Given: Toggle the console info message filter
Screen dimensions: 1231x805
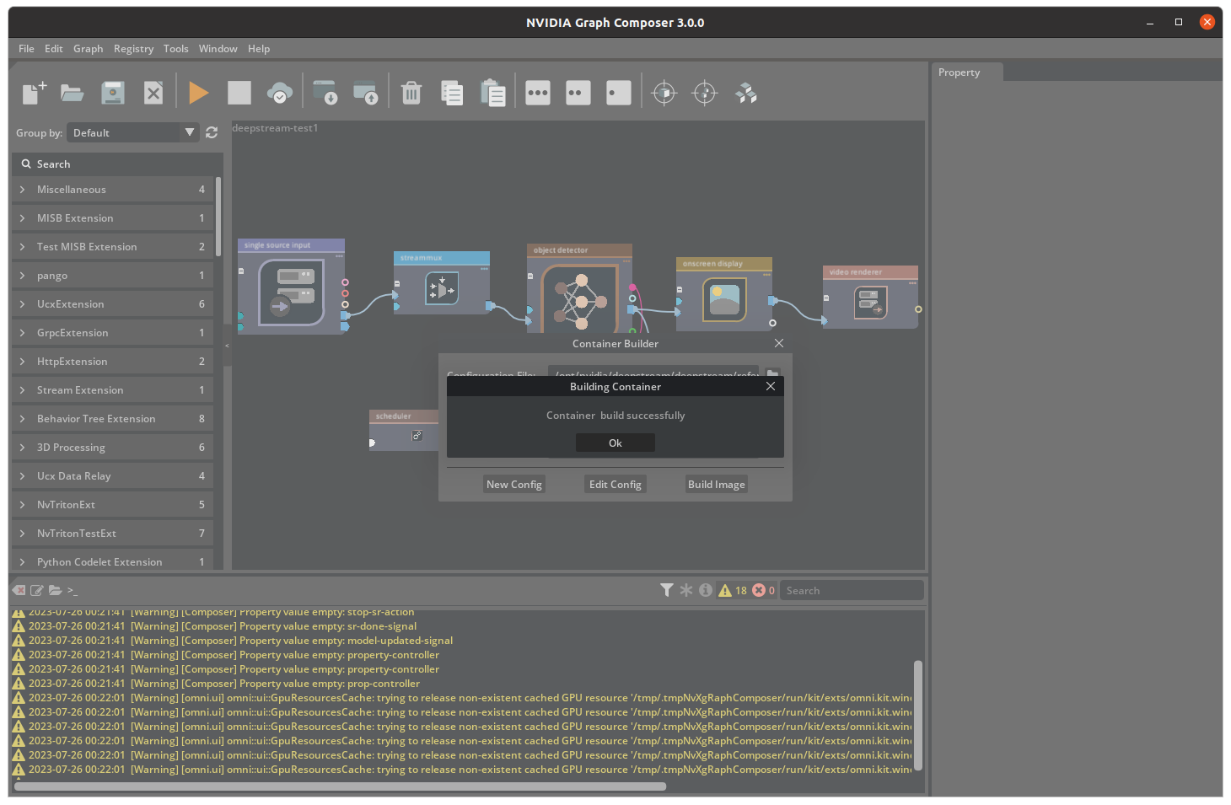Looking at the screenshot, I should (706, 590).
